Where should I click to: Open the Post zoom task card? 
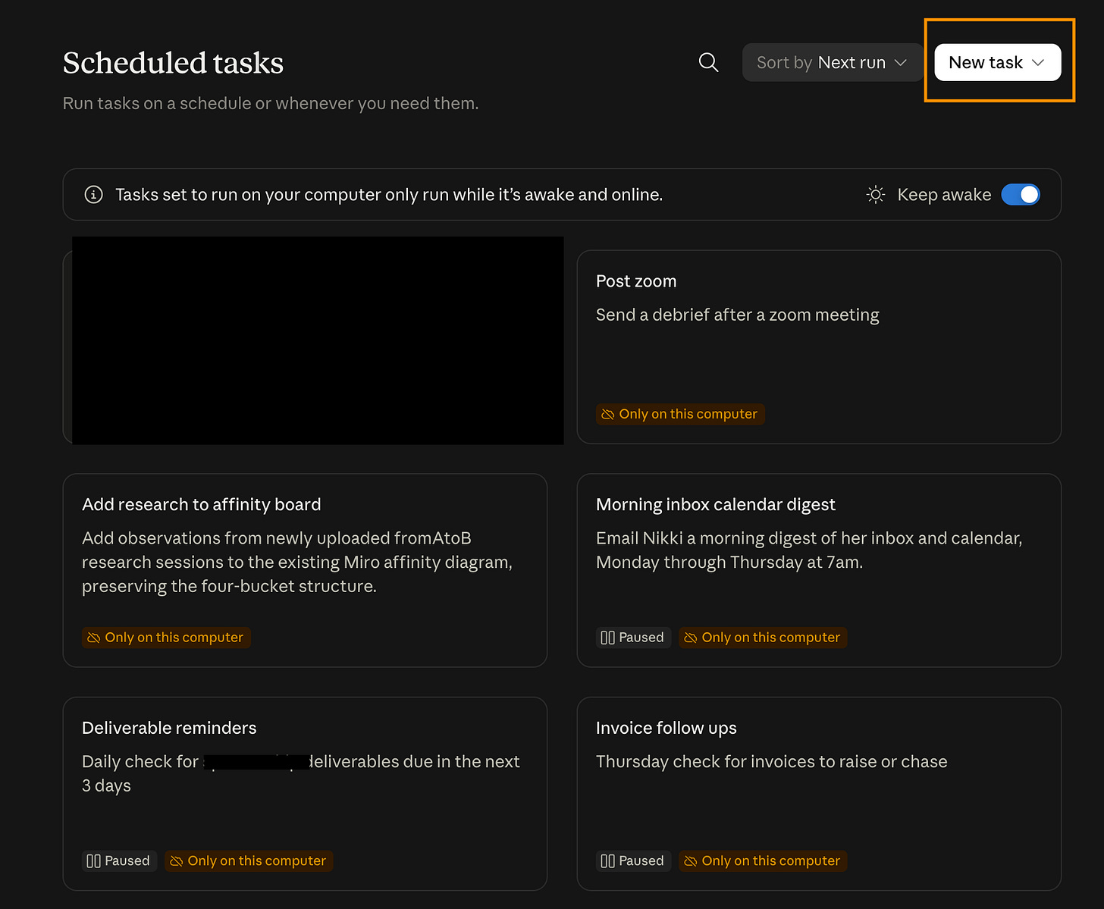(819, 347)
